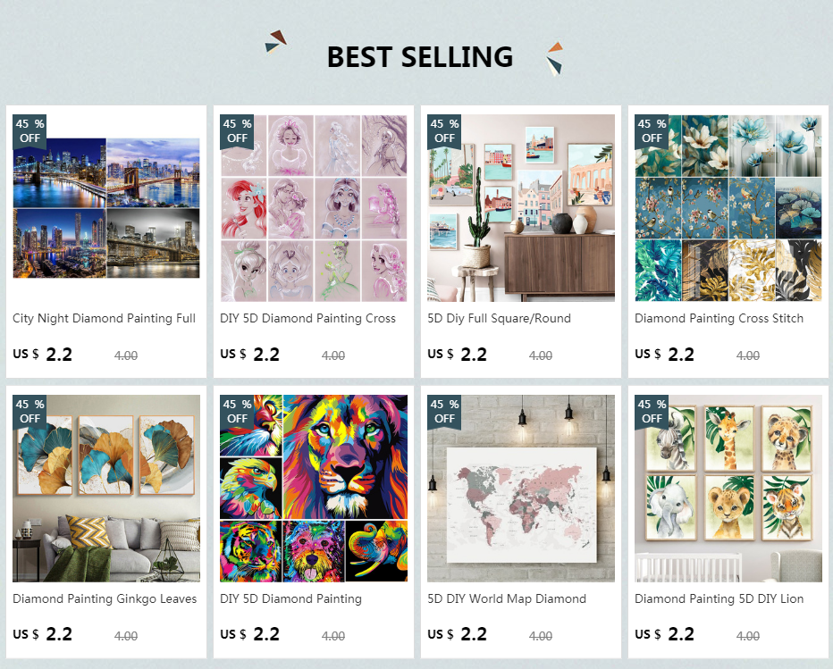This screenshot has height=669, width=833.
Task: Open the Diamond Painting Cross Stitch link
Action: tap(719, 319)
